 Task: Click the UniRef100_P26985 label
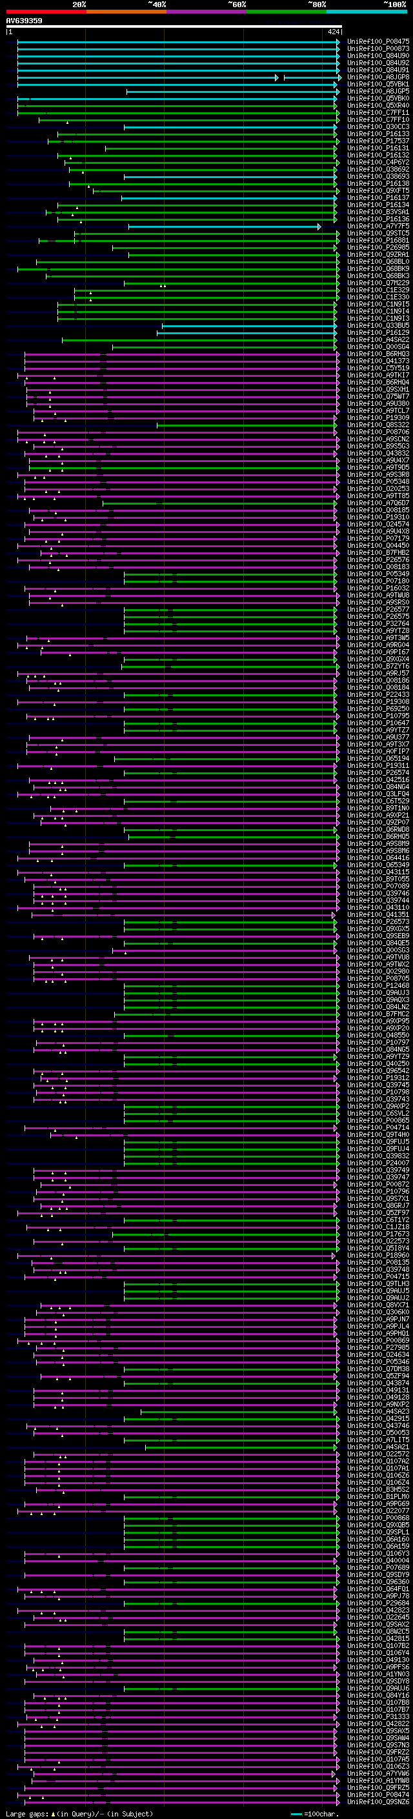378,247
